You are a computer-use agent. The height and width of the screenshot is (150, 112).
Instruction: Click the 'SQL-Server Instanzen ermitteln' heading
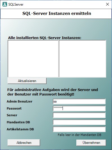click(x=57, y=13)
